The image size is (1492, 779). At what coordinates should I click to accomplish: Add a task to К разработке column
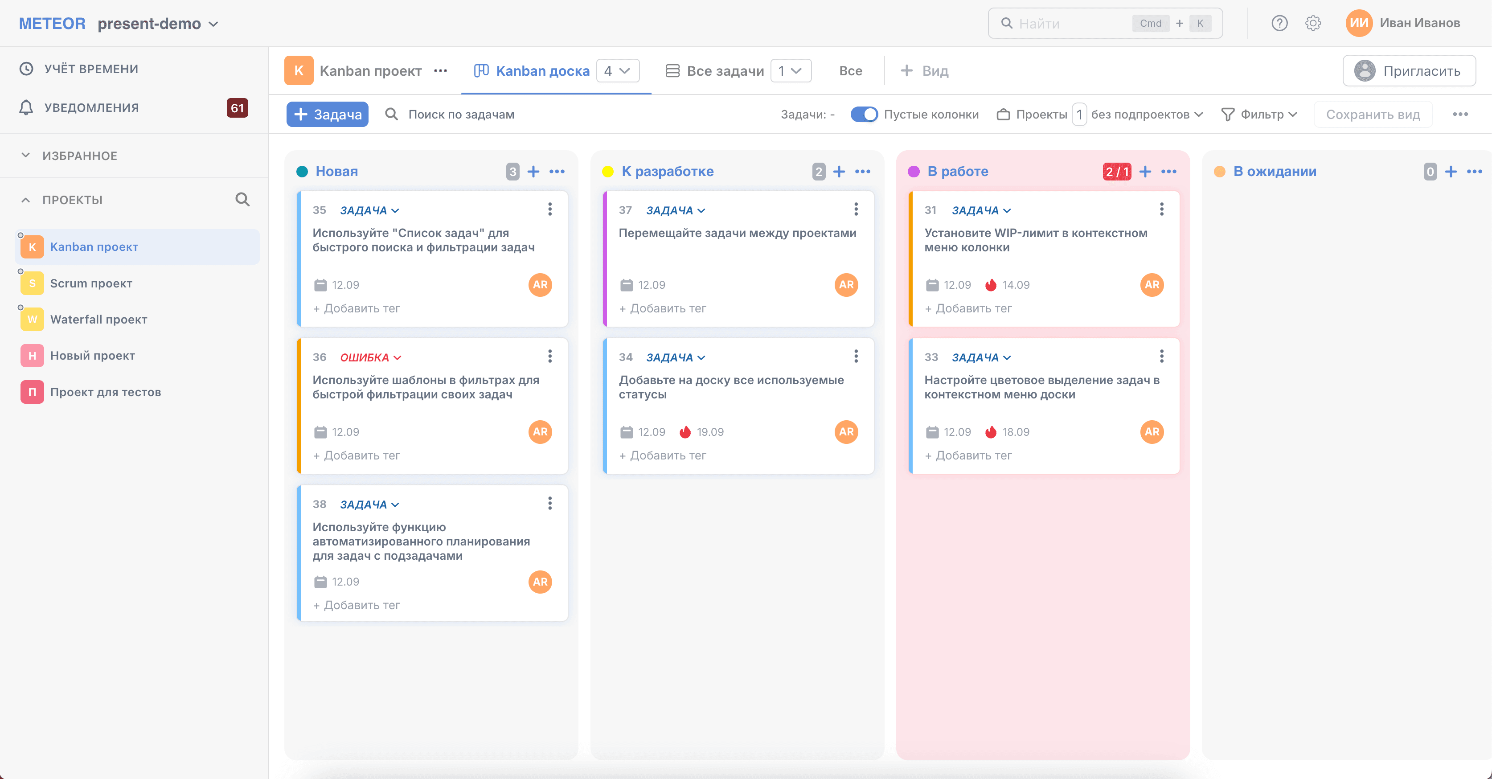(x=839, y=172)
